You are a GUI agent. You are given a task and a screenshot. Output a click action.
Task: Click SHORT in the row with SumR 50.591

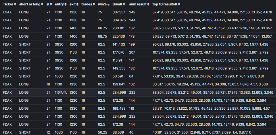click(25, 76)
